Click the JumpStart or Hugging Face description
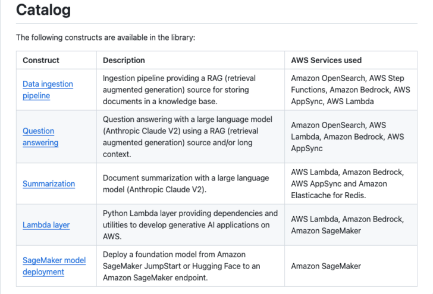 (x=182, y=266)
